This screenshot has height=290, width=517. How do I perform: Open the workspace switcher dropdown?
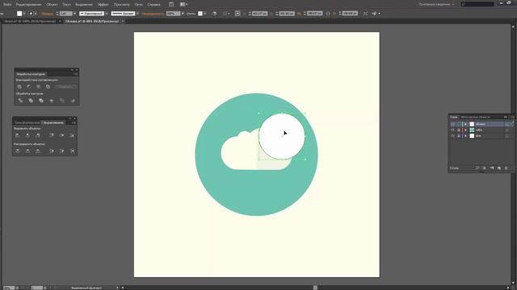437,4
